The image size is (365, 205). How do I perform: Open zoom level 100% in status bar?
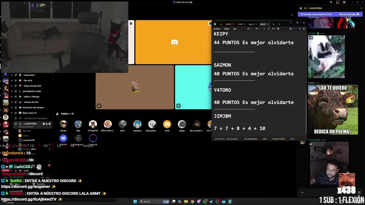[264, 139]
